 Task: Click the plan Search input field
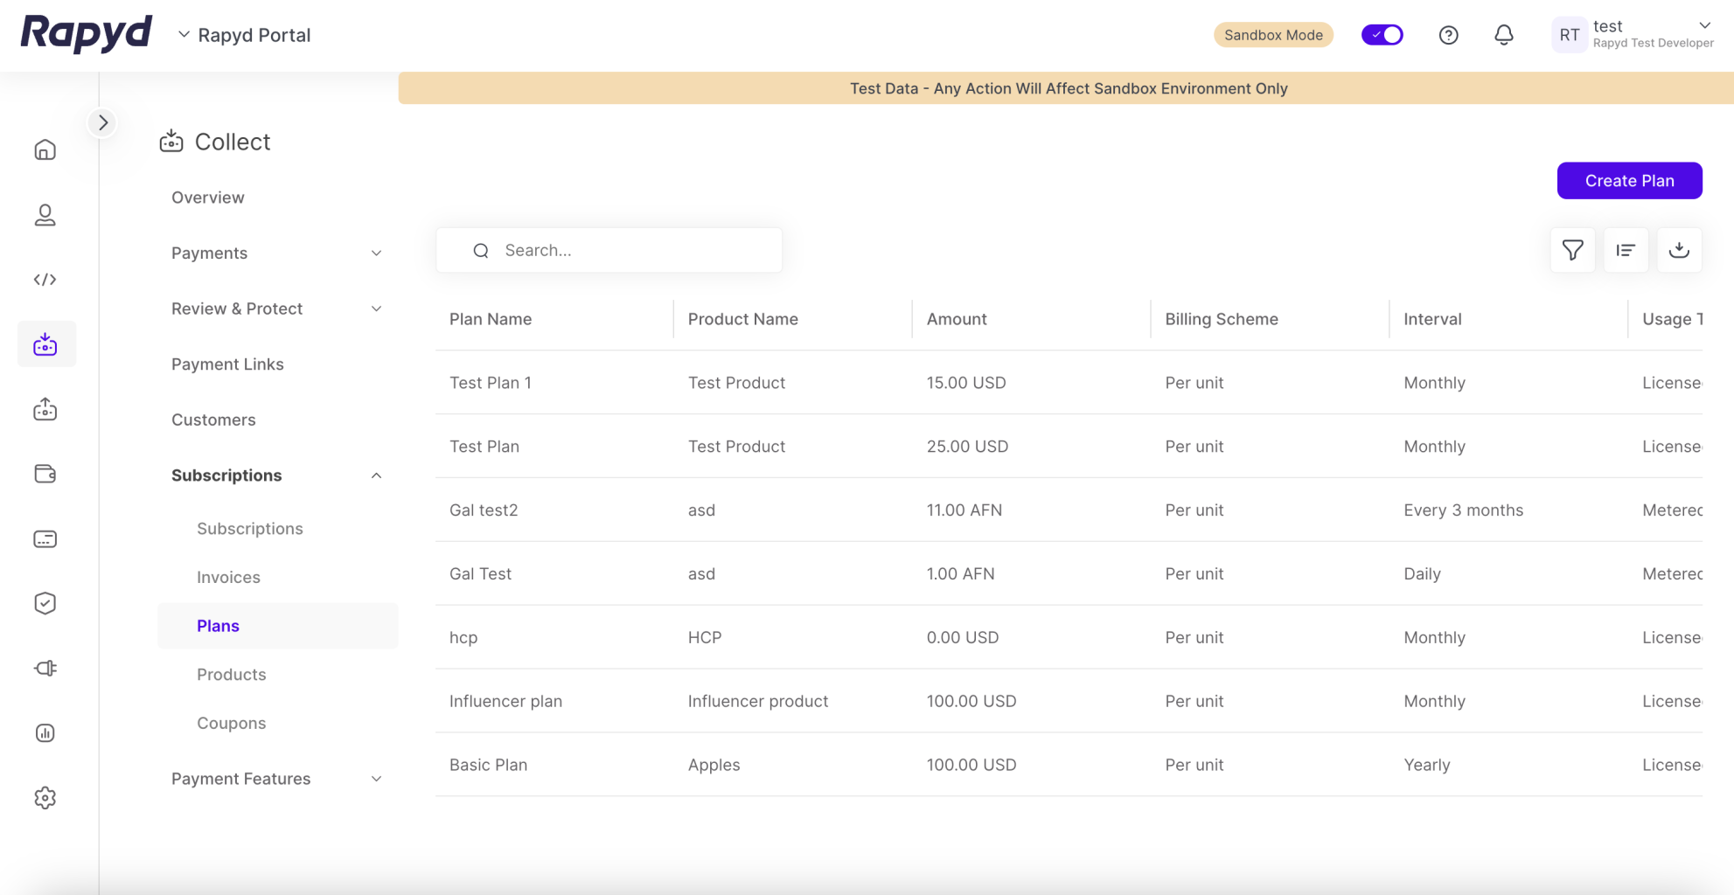(x=621, y=251)
